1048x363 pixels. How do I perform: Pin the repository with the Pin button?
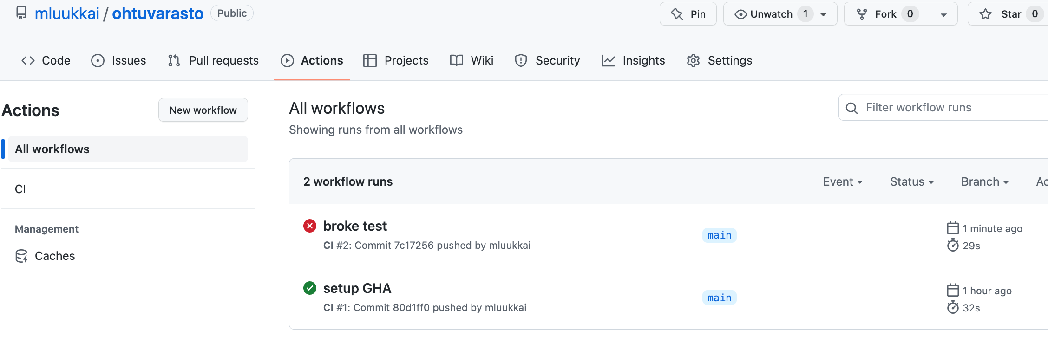(x=688, y=14)
